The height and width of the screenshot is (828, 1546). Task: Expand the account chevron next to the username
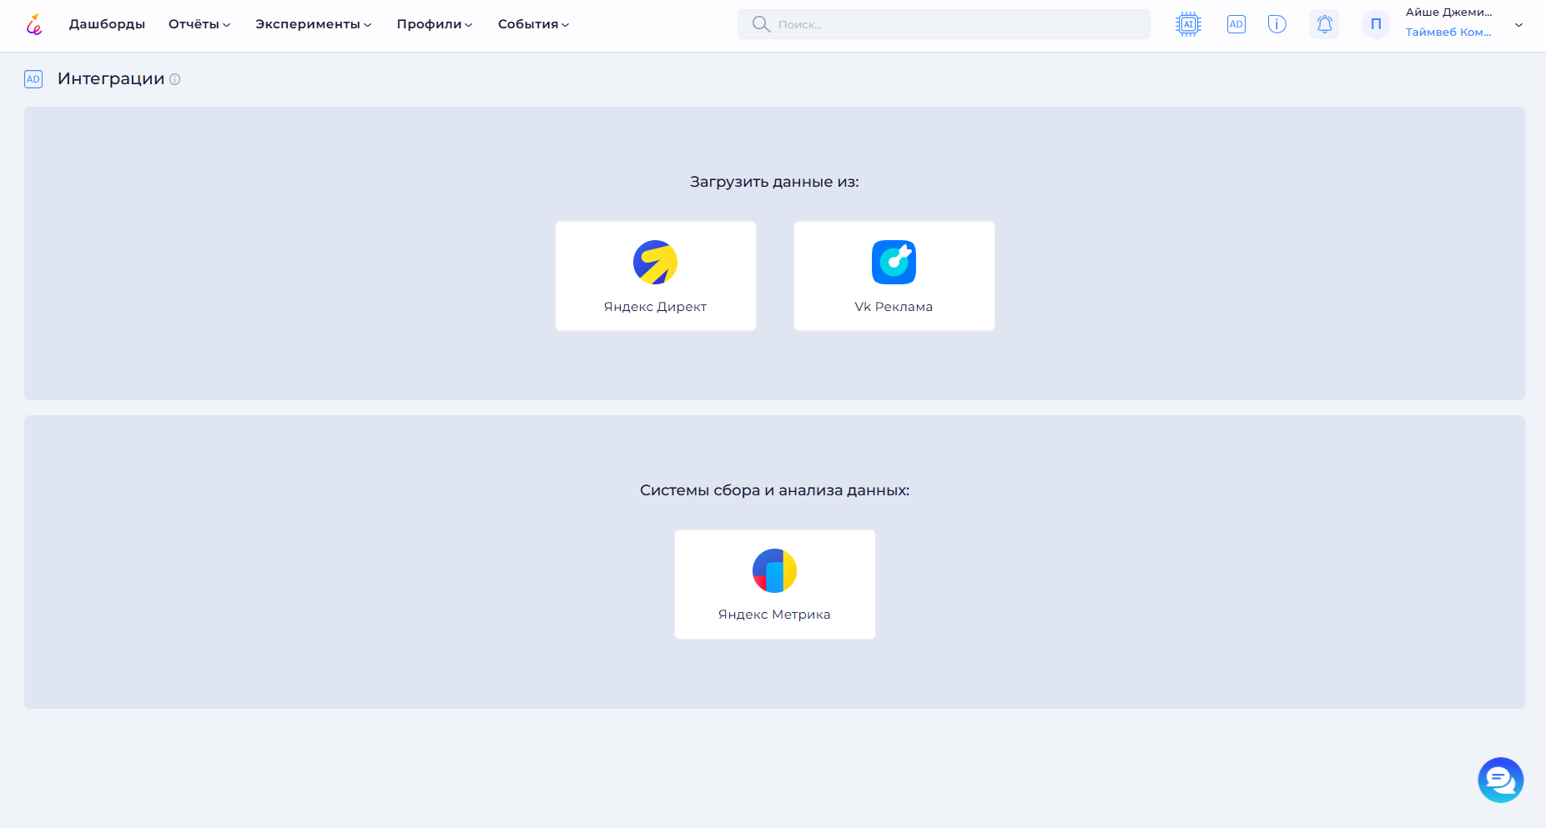[1519, 25]
